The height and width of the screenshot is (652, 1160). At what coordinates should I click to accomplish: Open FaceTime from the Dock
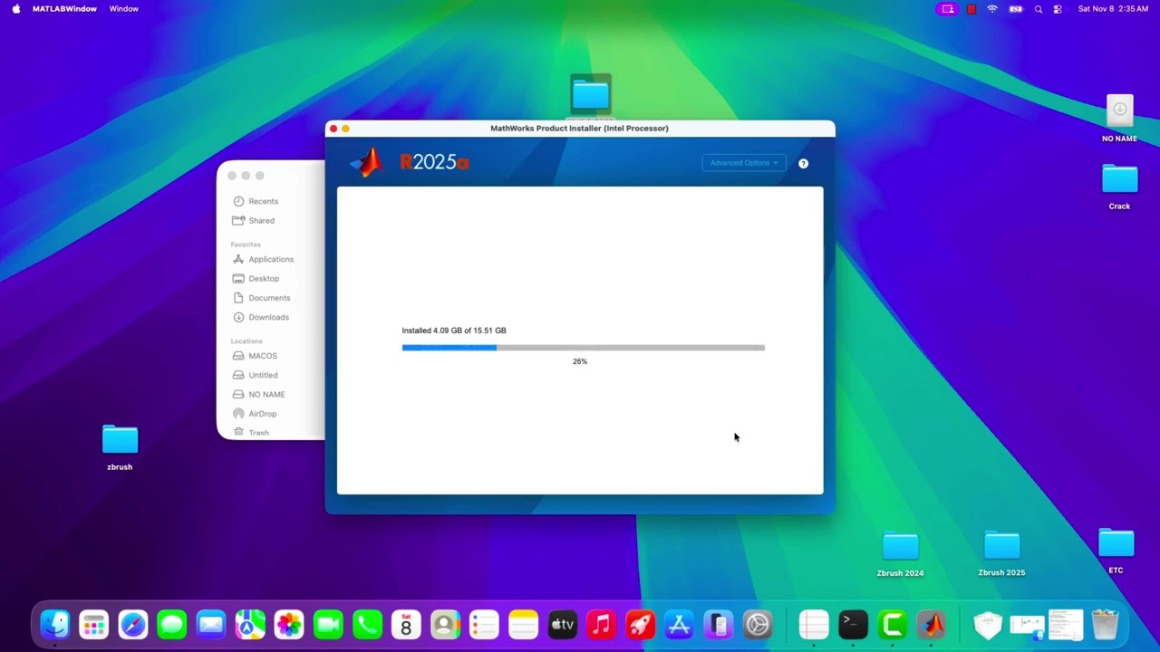[x=328, y=624]
